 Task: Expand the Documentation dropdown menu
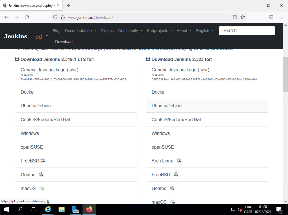[x=81, y=31]
